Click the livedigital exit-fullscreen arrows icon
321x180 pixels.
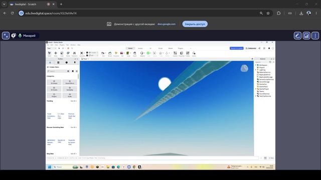[x=6, y=35]
